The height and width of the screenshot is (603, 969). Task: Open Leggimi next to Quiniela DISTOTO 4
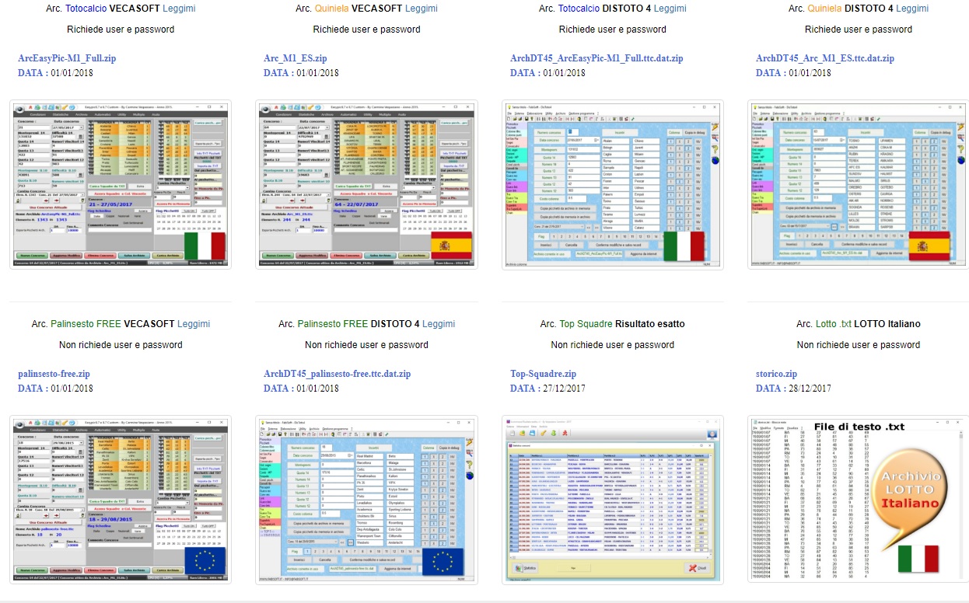(x=912, y=9)
